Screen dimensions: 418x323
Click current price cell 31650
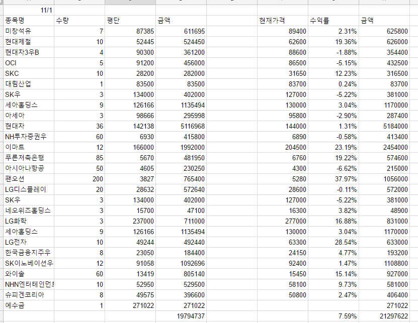click(x=283, y=73)
